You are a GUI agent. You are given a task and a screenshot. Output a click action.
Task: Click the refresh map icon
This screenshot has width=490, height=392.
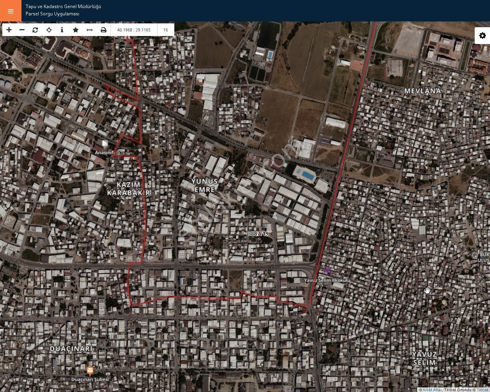point(35,30)
